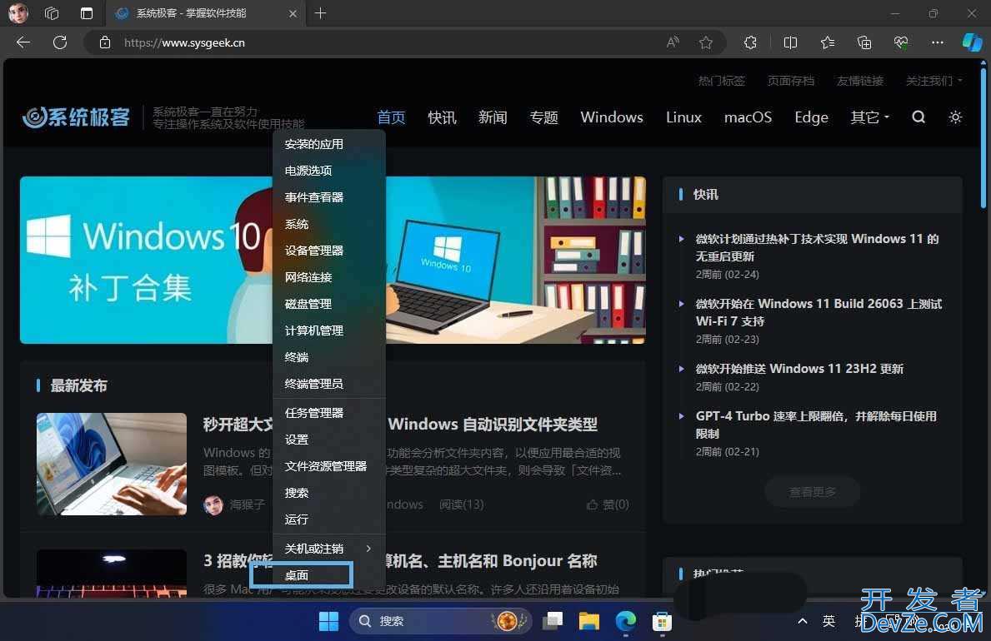Click the 查看更多 button under 快讯

coord(812,491)
